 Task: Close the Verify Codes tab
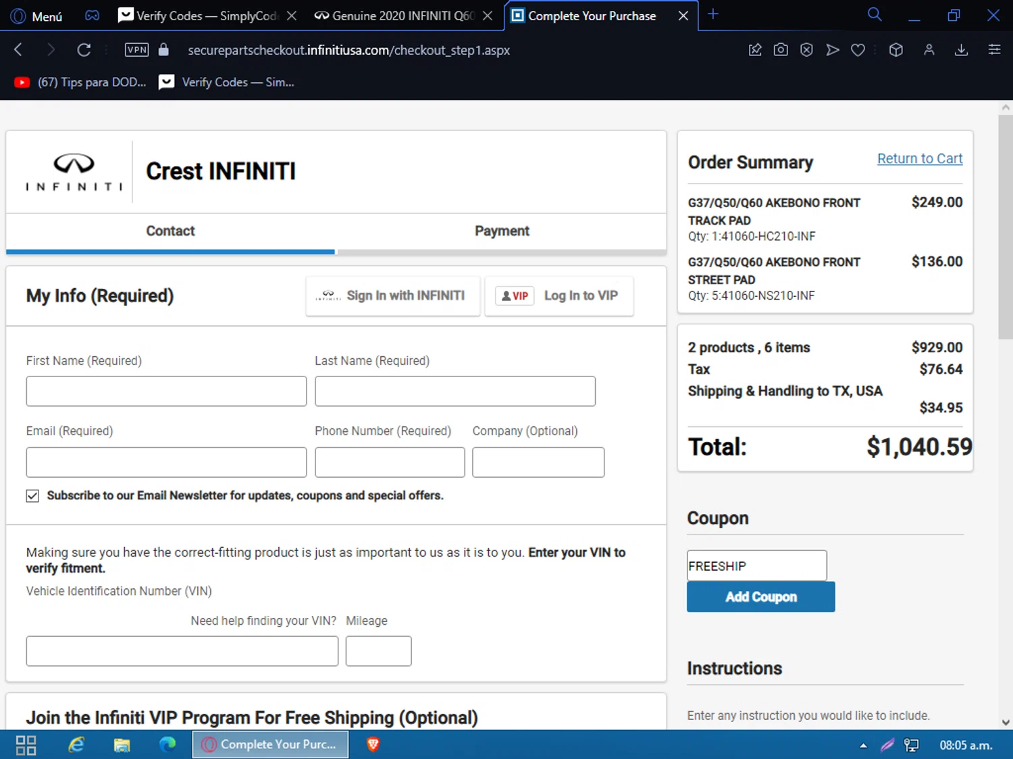[292, 16]
